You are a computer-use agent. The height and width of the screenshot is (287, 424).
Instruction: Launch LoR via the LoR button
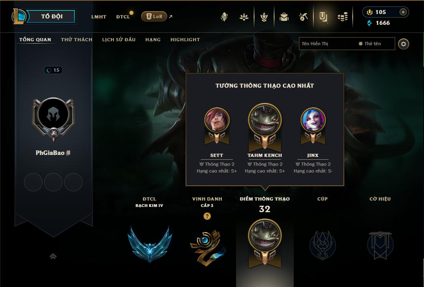click(154, 16)
